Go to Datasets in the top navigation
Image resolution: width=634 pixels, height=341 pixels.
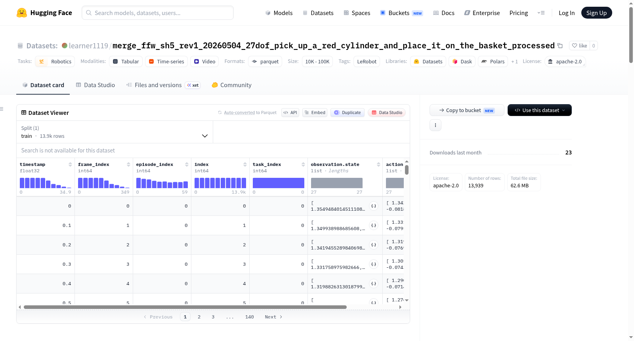click(318, 13)
